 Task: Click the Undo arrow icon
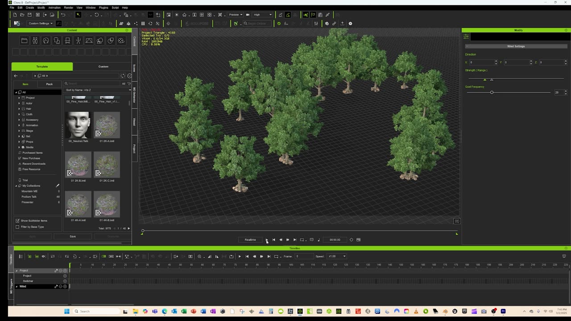(x=63, y=15)
